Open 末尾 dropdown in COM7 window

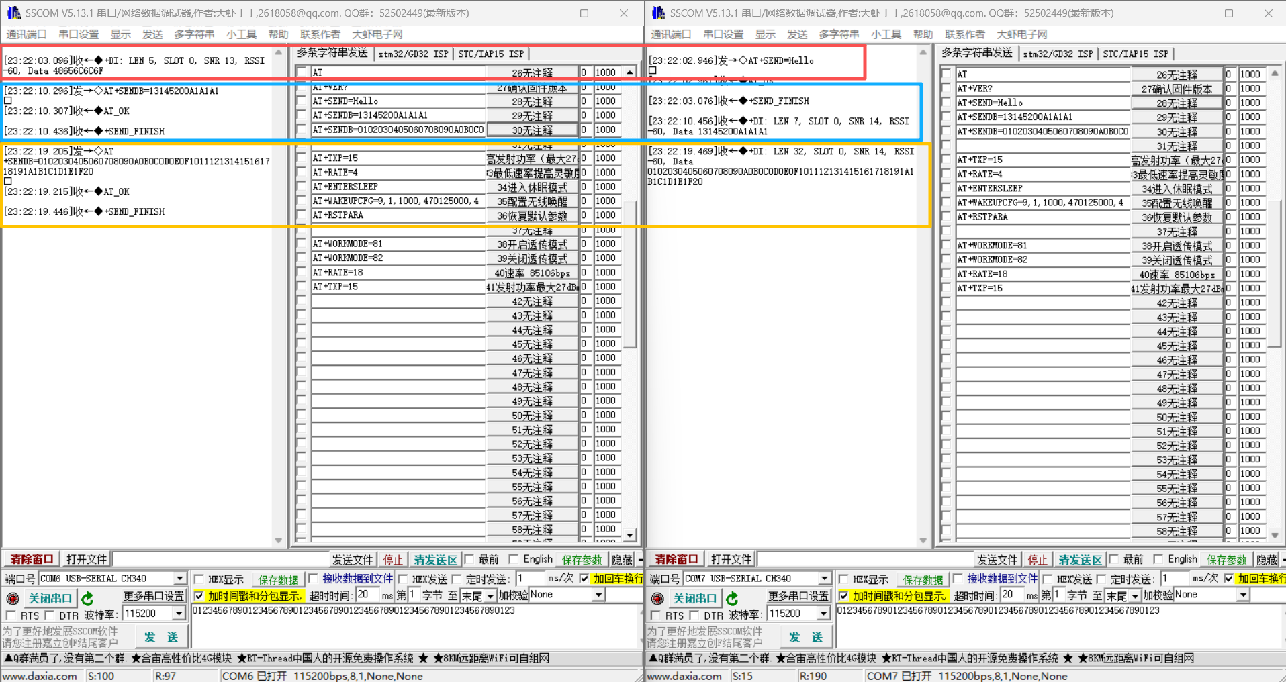(1135, 595)
